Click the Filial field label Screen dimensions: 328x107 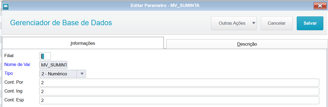[9, 56]
